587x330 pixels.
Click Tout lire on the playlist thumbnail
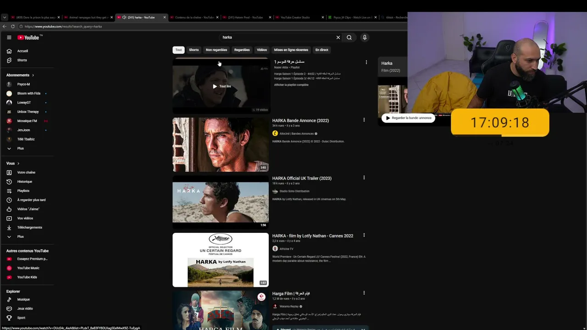coord(222,86)
